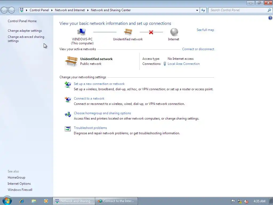Click the No Internet access text
The image size is (273, 205).
point(180,59)
